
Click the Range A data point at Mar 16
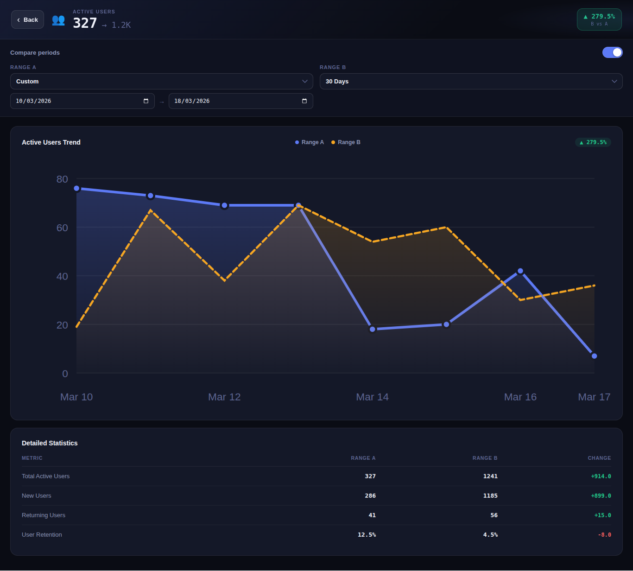coord(520,271)
